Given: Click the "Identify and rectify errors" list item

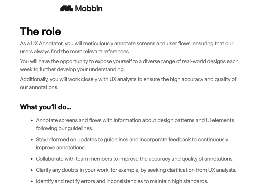Looking at the screenshot, I should click(x=122, y=181).
